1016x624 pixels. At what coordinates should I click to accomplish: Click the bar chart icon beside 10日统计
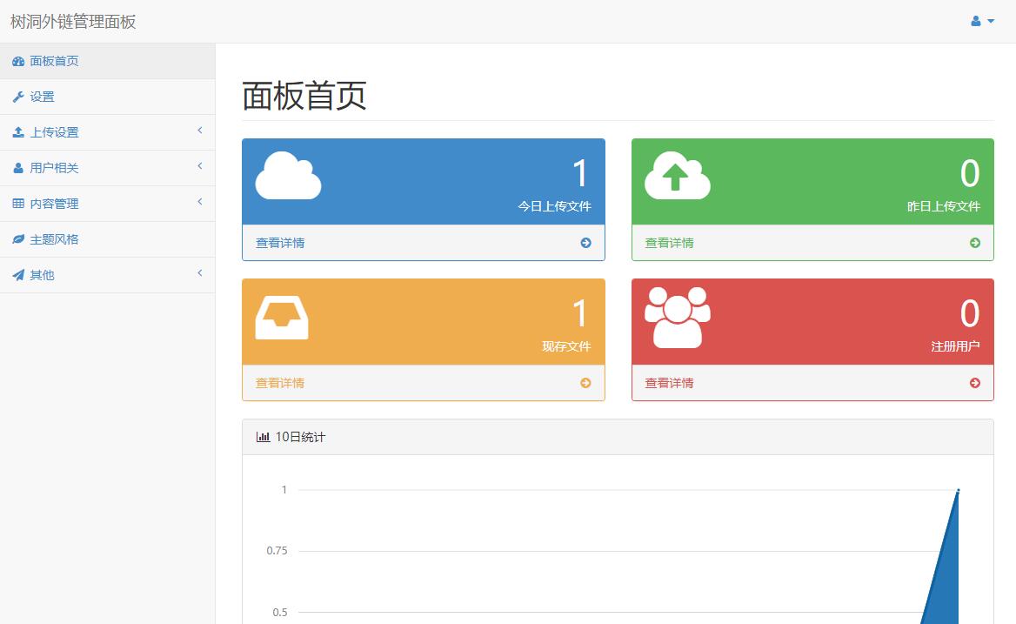[263, 438]
